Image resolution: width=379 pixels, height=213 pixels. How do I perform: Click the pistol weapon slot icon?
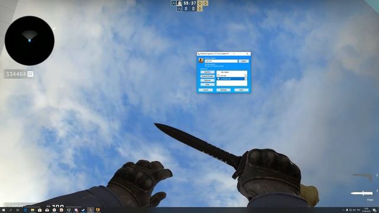tap(363, 177)
